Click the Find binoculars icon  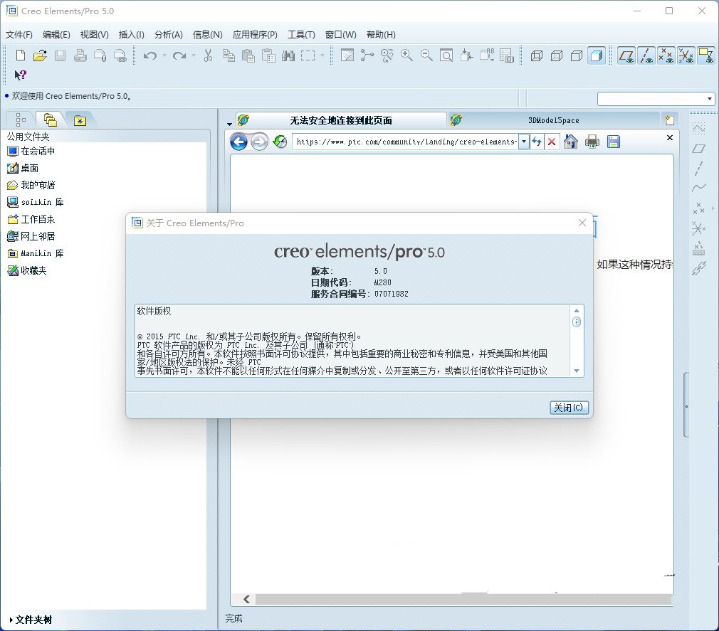coord(288,55)
